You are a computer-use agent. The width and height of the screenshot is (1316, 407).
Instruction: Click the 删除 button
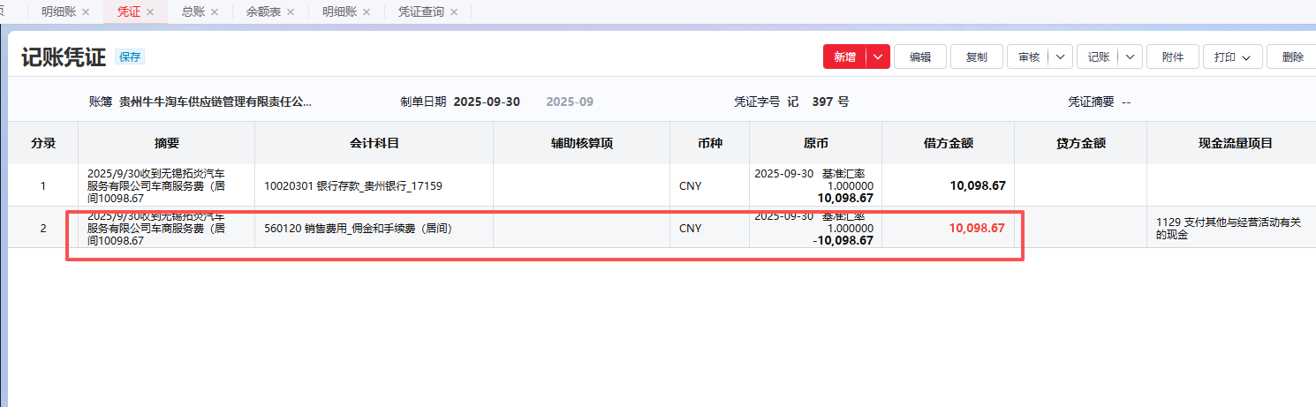pyautogui.click(x=1291, y=57)
